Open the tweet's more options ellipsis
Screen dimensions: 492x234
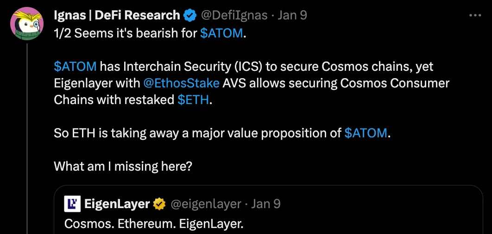click(475, 15)
